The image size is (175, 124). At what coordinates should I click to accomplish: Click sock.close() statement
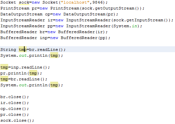point(17,120)
